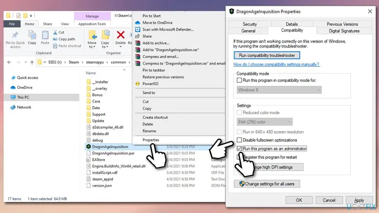Select the _Installer folder
379x213 pixels.
coord(97,82)
